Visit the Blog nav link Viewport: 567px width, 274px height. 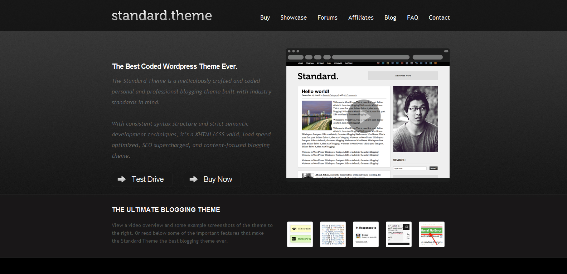pyautogui.click(x=390, y=17)
